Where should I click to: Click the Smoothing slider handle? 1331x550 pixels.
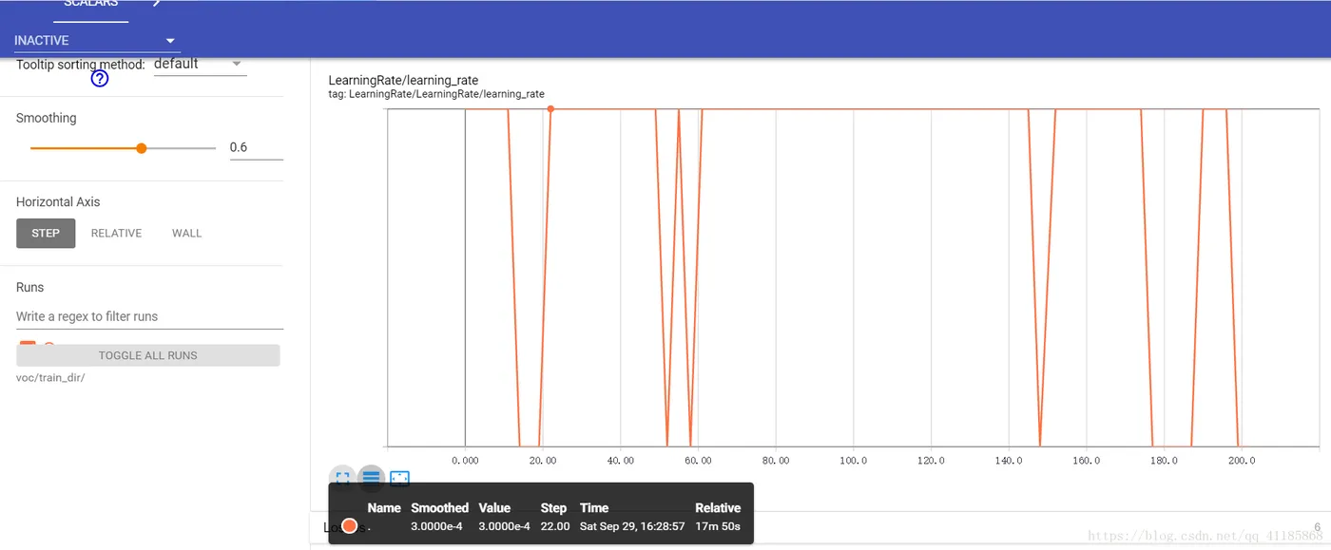point(142,148)
